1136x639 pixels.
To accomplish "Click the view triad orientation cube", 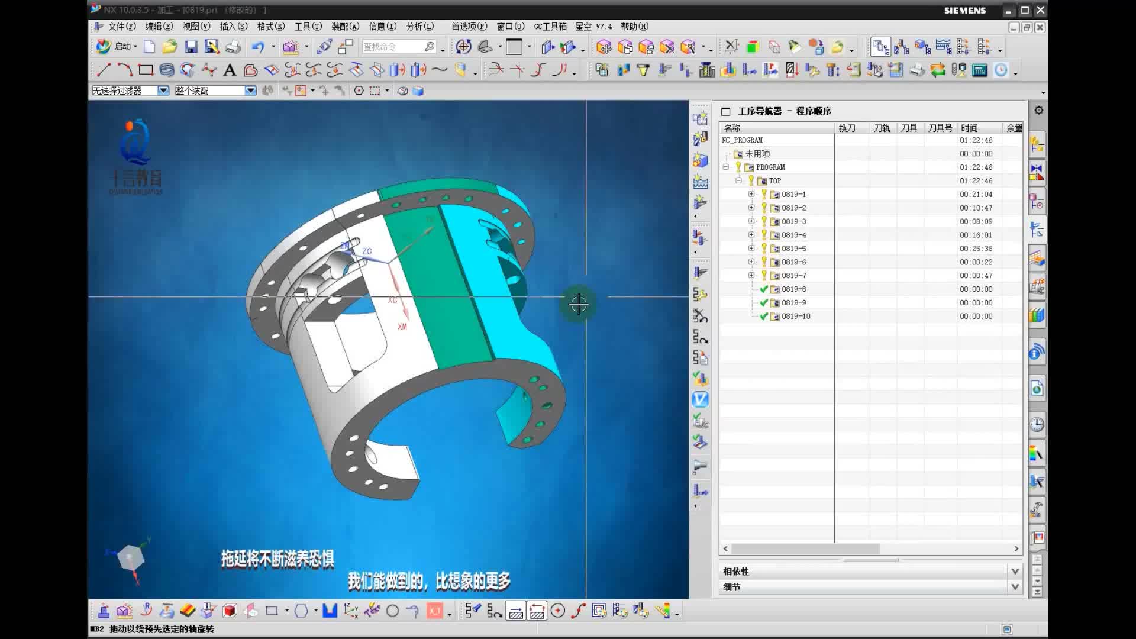I will 131,558.
